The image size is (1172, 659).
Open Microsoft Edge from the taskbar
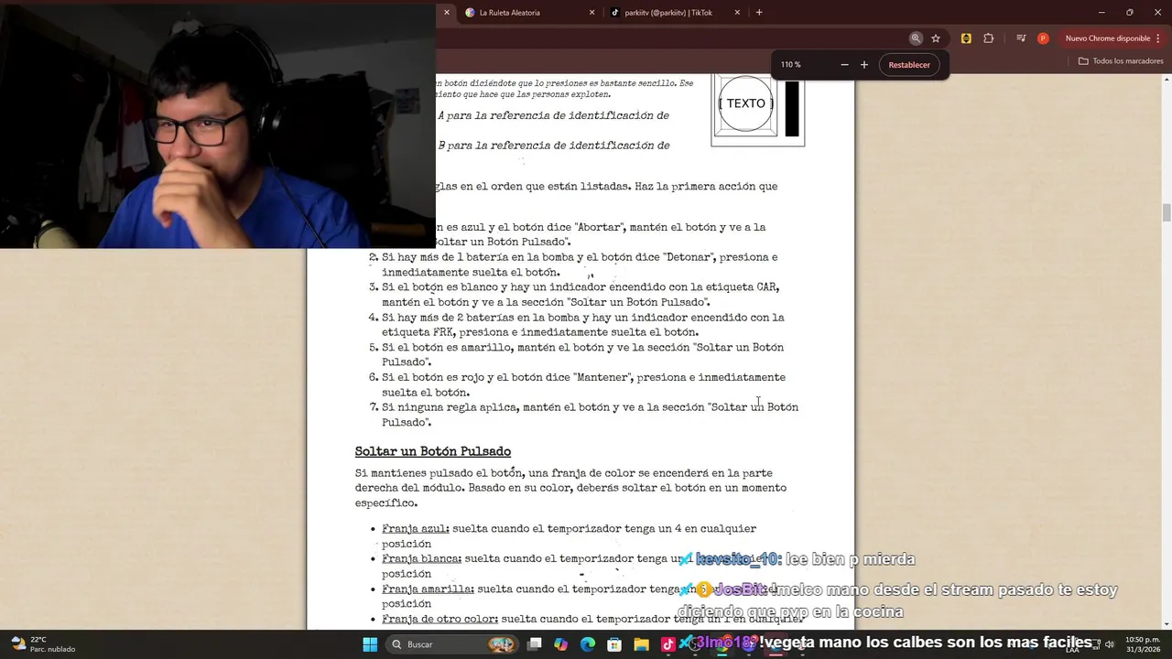click(588, 644)
